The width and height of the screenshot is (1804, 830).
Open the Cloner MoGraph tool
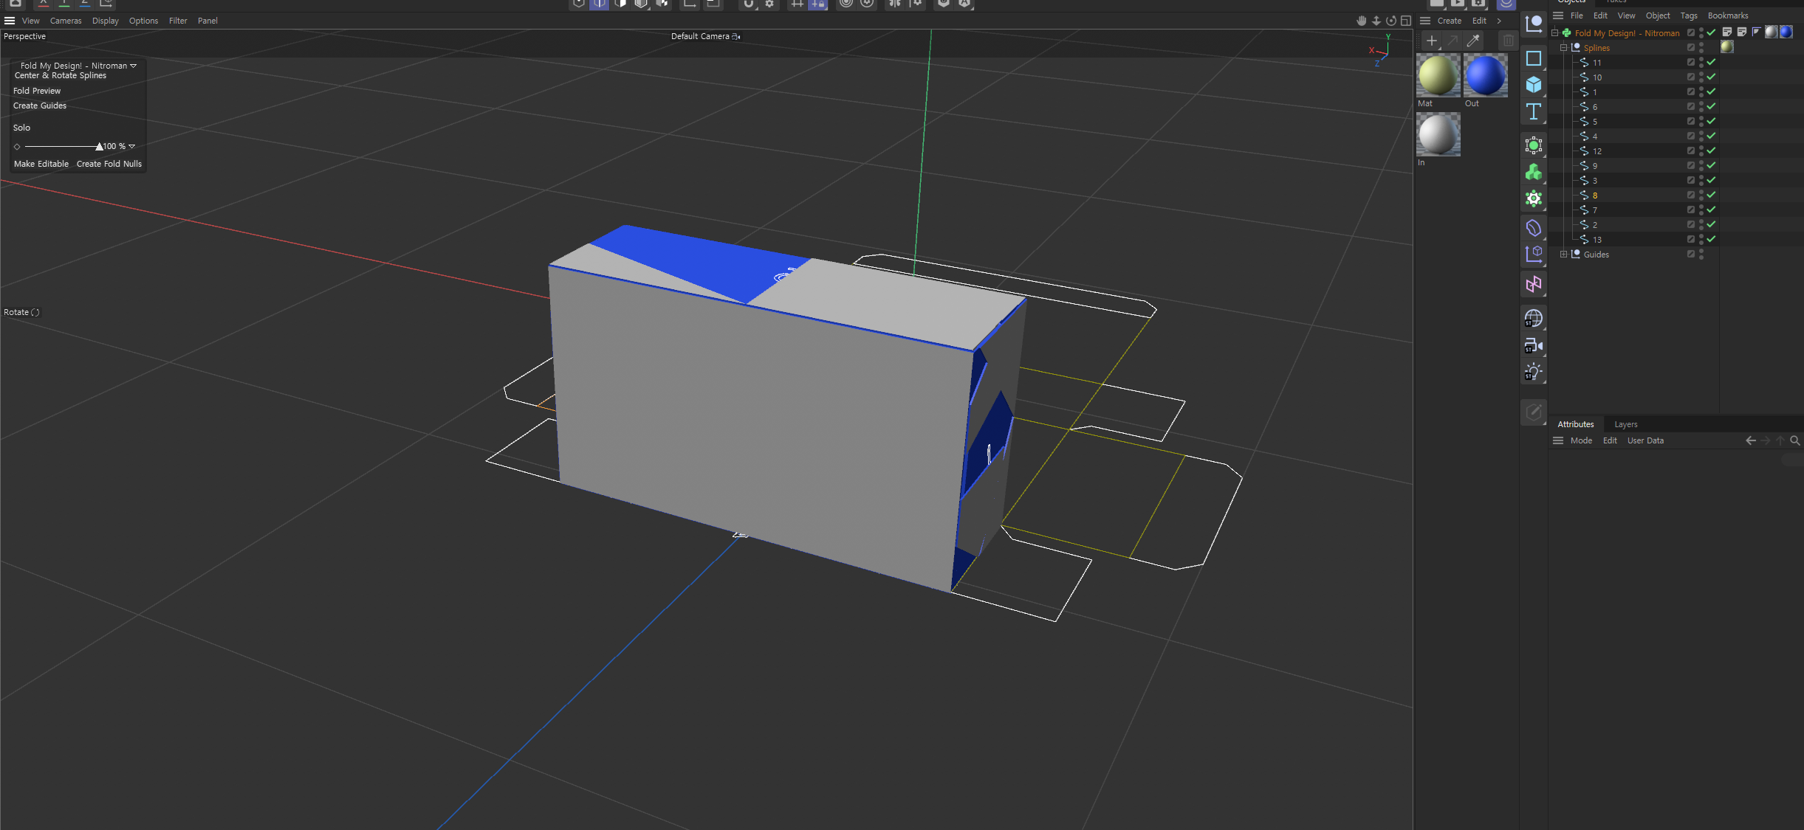1534,172
